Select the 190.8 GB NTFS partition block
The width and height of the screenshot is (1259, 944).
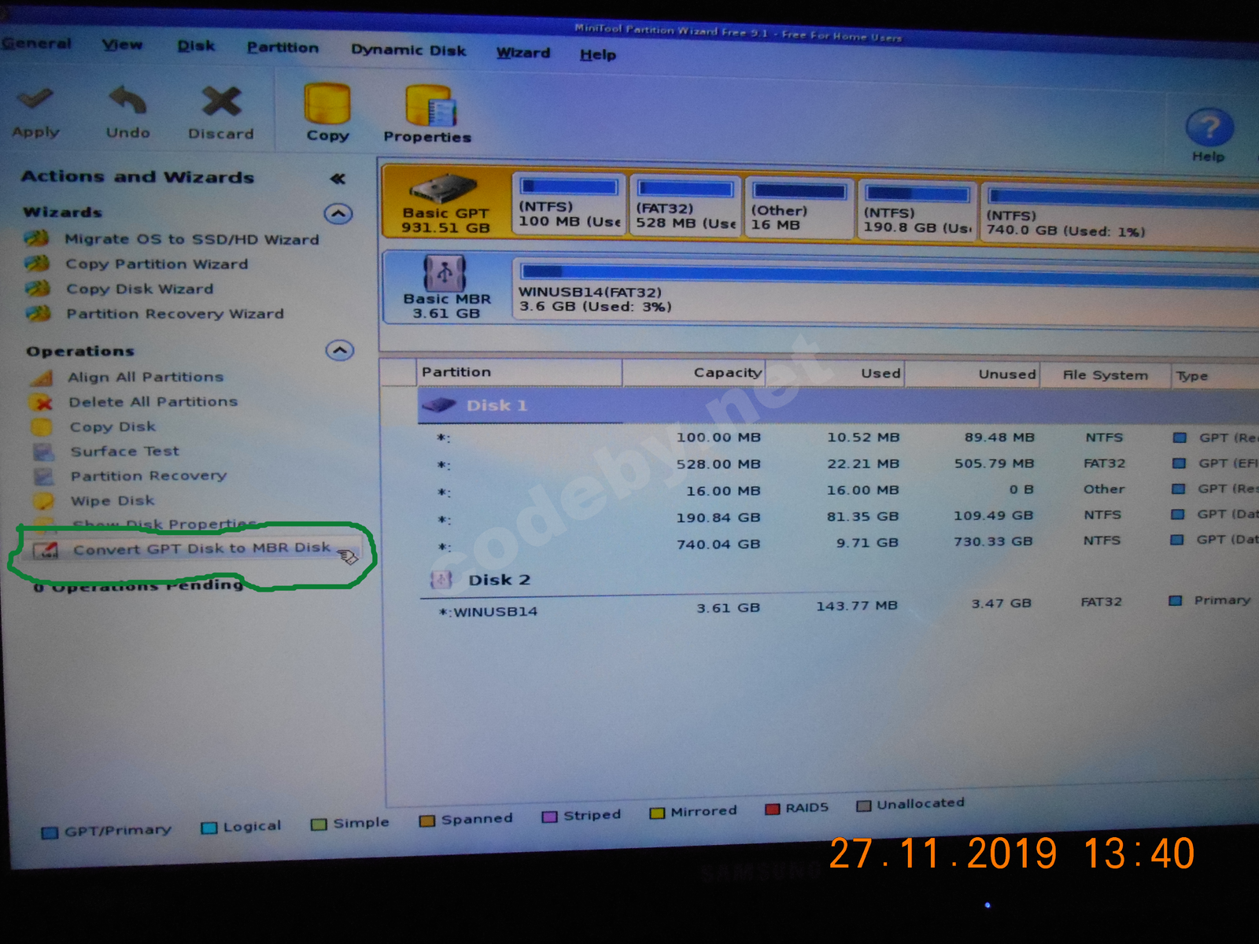(x=917, y=211)
